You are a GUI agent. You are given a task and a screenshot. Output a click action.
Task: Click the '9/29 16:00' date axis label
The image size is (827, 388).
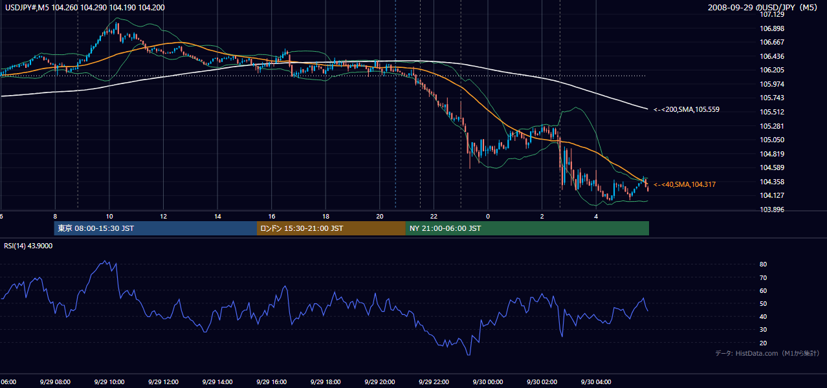271,382
